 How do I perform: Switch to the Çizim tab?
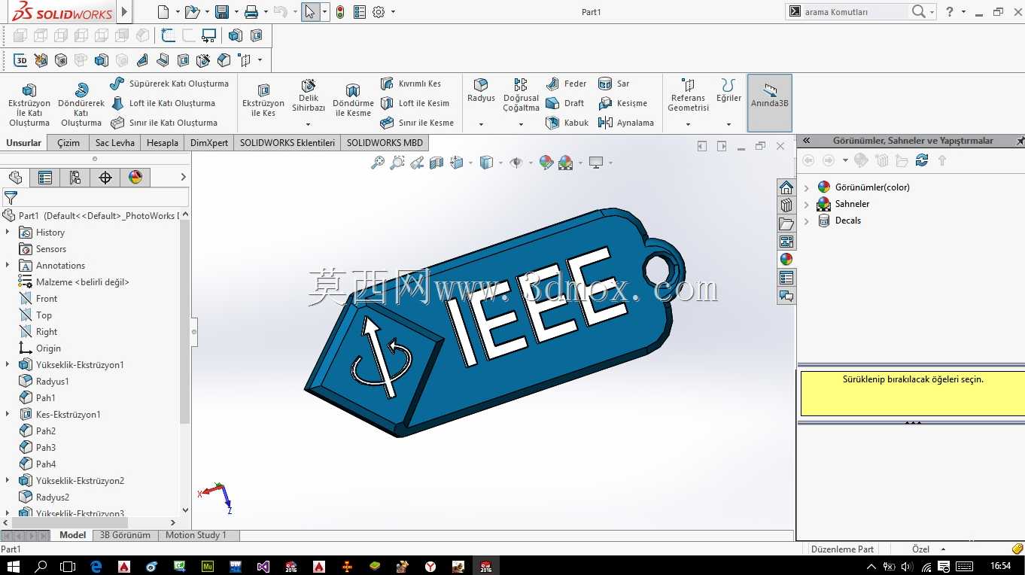(68, 143)
